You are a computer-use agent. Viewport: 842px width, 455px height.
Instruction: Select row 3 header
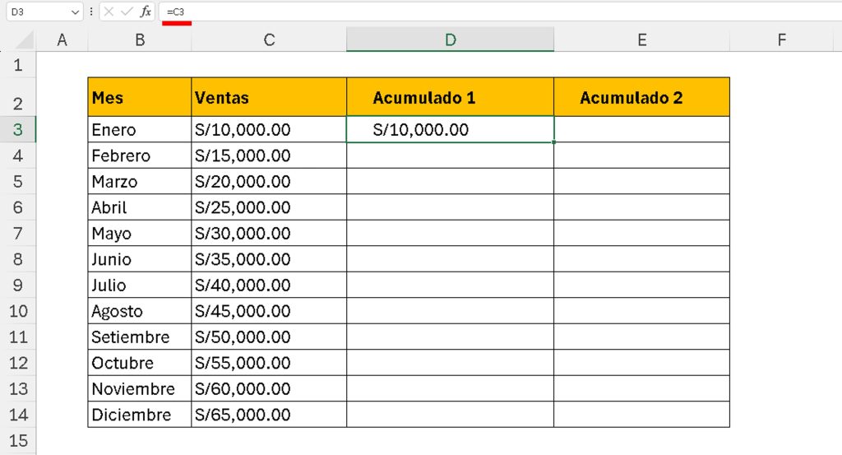pyautogui.click(x=18, y=130)
